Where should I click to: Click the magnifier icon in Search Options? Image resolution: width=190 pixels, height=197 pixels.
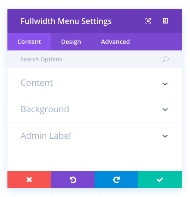tap(166, 59)
